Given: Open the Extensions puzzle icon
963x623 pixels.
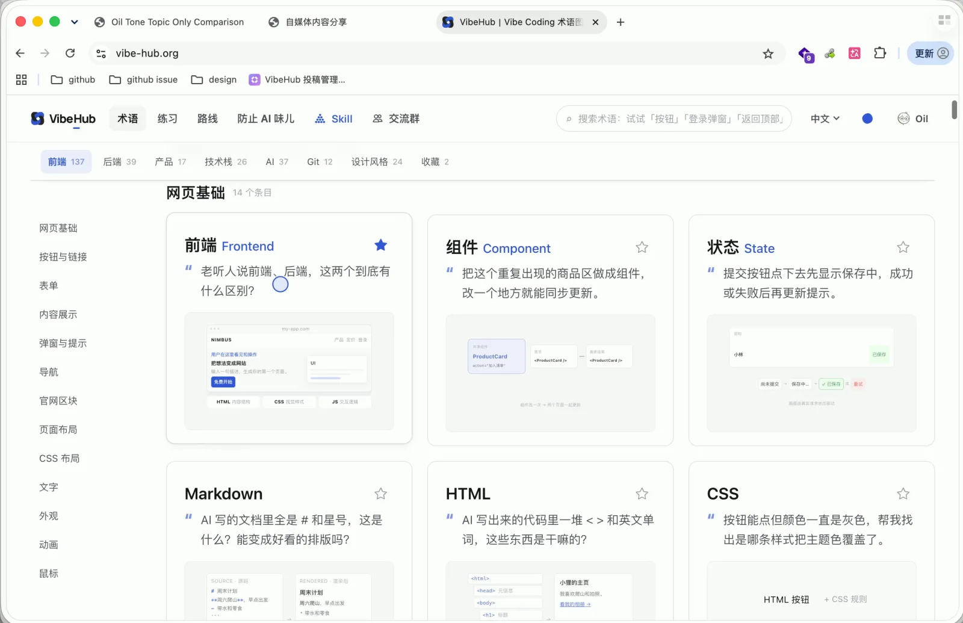Looking at the screenshot, I should tap(880, 53).
